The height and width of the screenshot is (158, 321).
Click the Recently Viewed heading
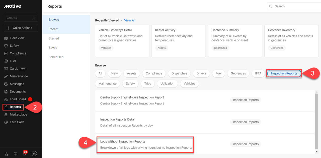(x=107, y=20)
